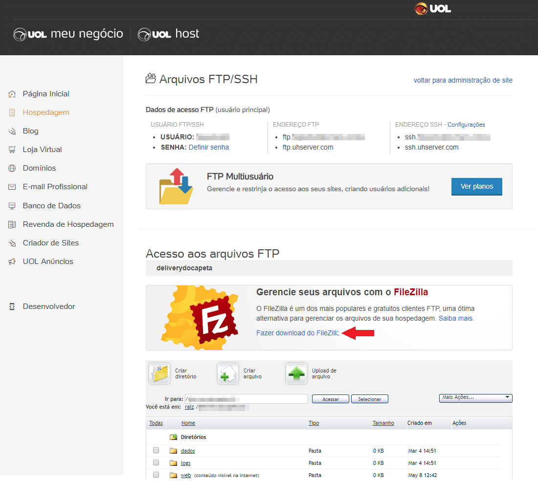Click the Criar arquivo label
The height and width of the screenshot is (481, 538).
click(252, 373)
